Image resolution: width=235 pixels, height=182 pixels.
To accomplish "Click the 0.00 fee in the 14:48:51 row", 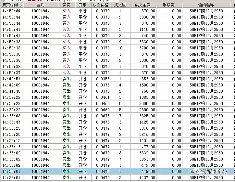I will tap(177, 79).
